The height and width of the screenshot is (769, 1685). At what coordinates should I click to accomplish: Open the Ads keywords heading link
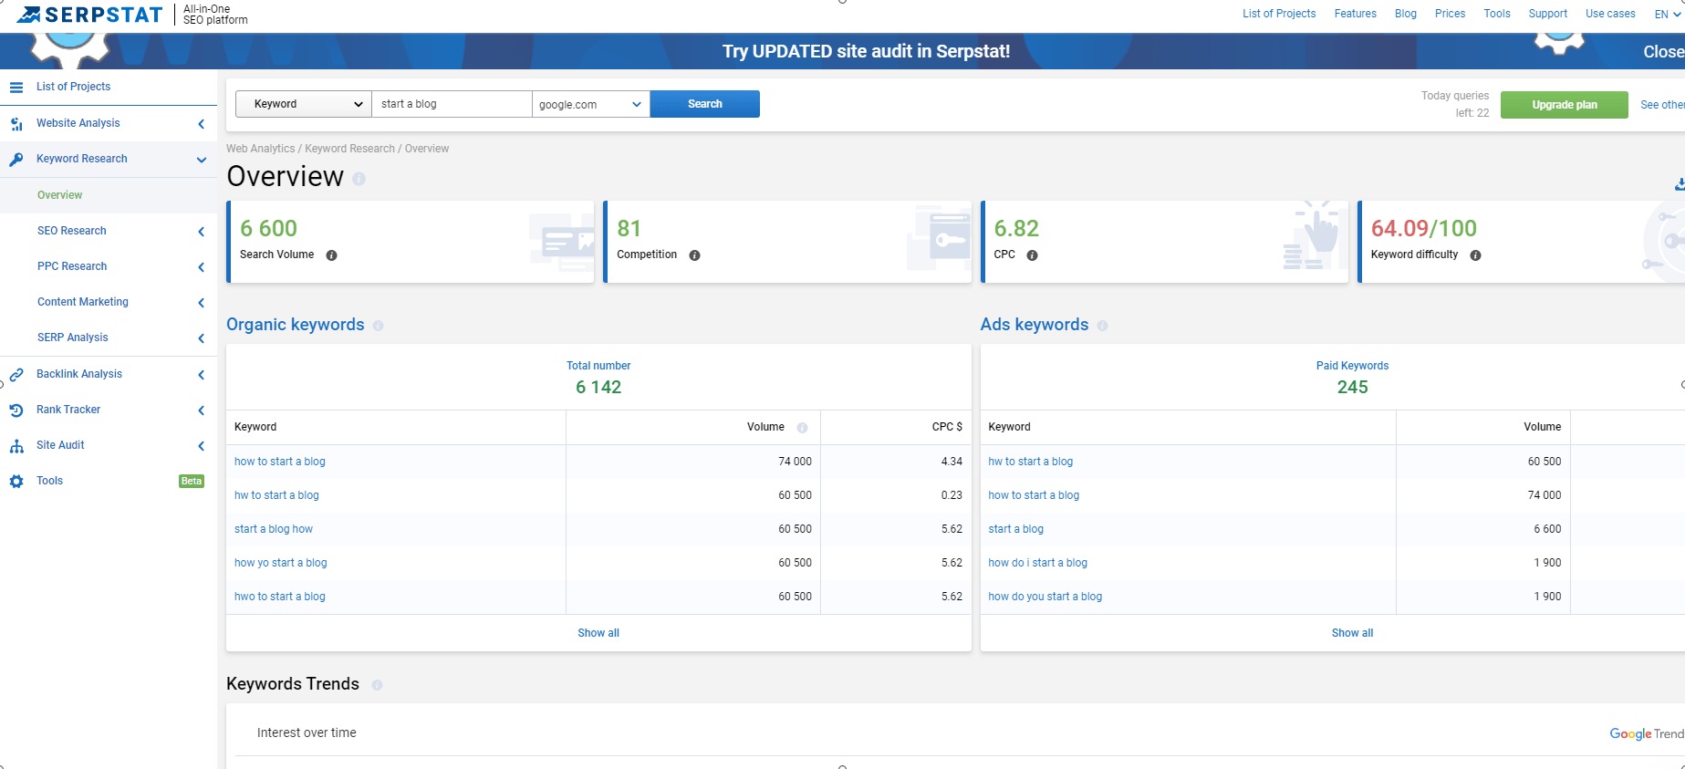tap(1035, 325)
